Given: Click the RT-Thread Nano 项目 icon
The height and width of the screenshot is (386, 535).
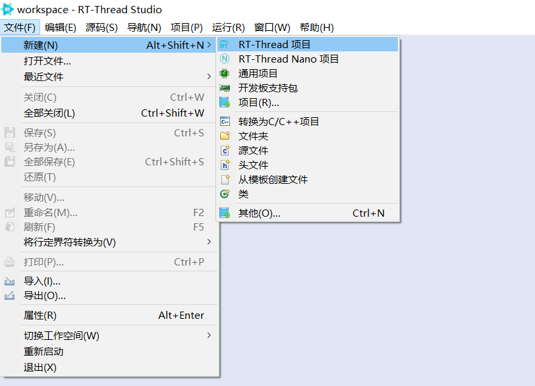Looking at the screenshot, I should coord(225,59).
